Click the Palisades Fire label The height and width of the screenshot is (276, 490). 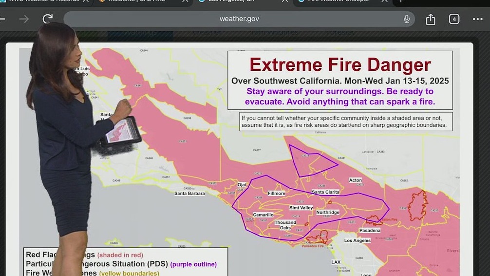313,246
